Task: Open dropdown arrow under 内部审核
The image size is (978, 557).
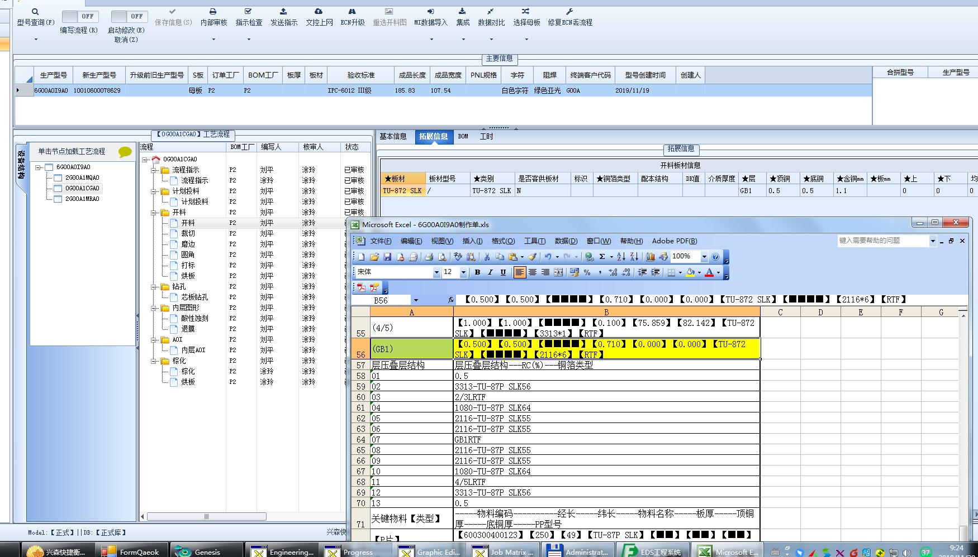Action: pyautogui.click(x=213, y=40)
